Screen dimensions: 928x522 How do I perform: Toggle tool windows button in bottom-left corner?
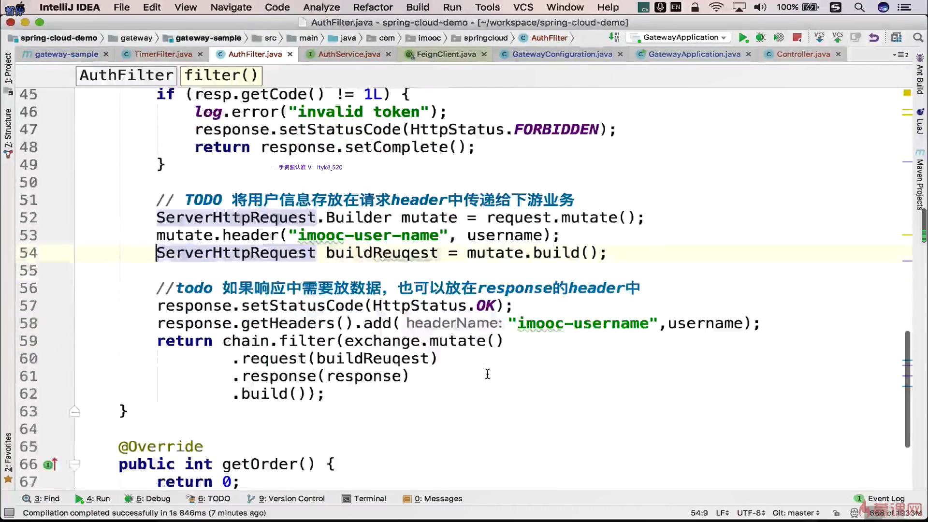click(9, 513)
